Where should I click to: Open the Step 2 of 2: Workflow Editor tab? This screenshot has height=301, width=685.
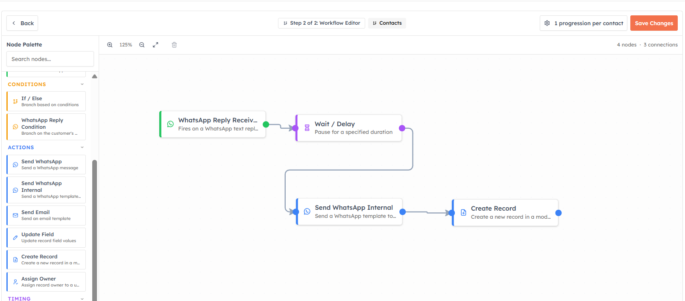point(322,23)
